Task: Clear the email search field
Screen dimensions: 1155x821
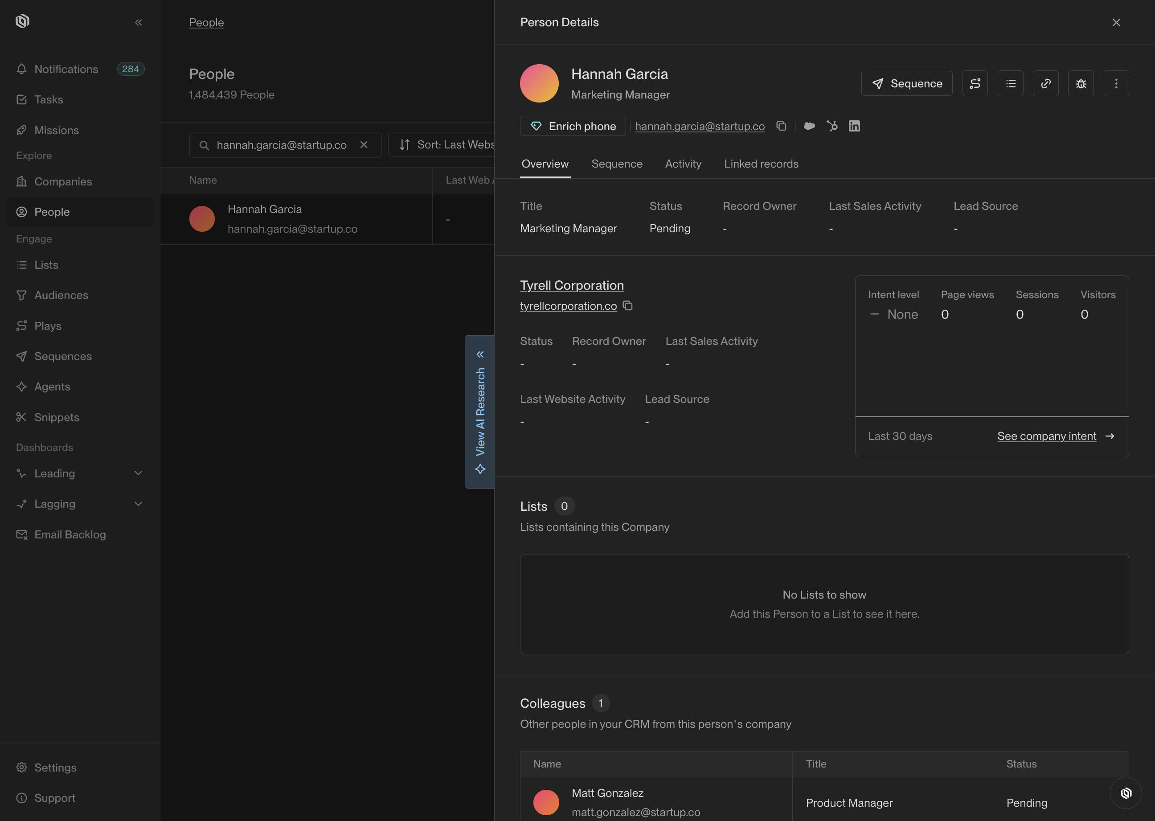Action: (x=364, y=144)
